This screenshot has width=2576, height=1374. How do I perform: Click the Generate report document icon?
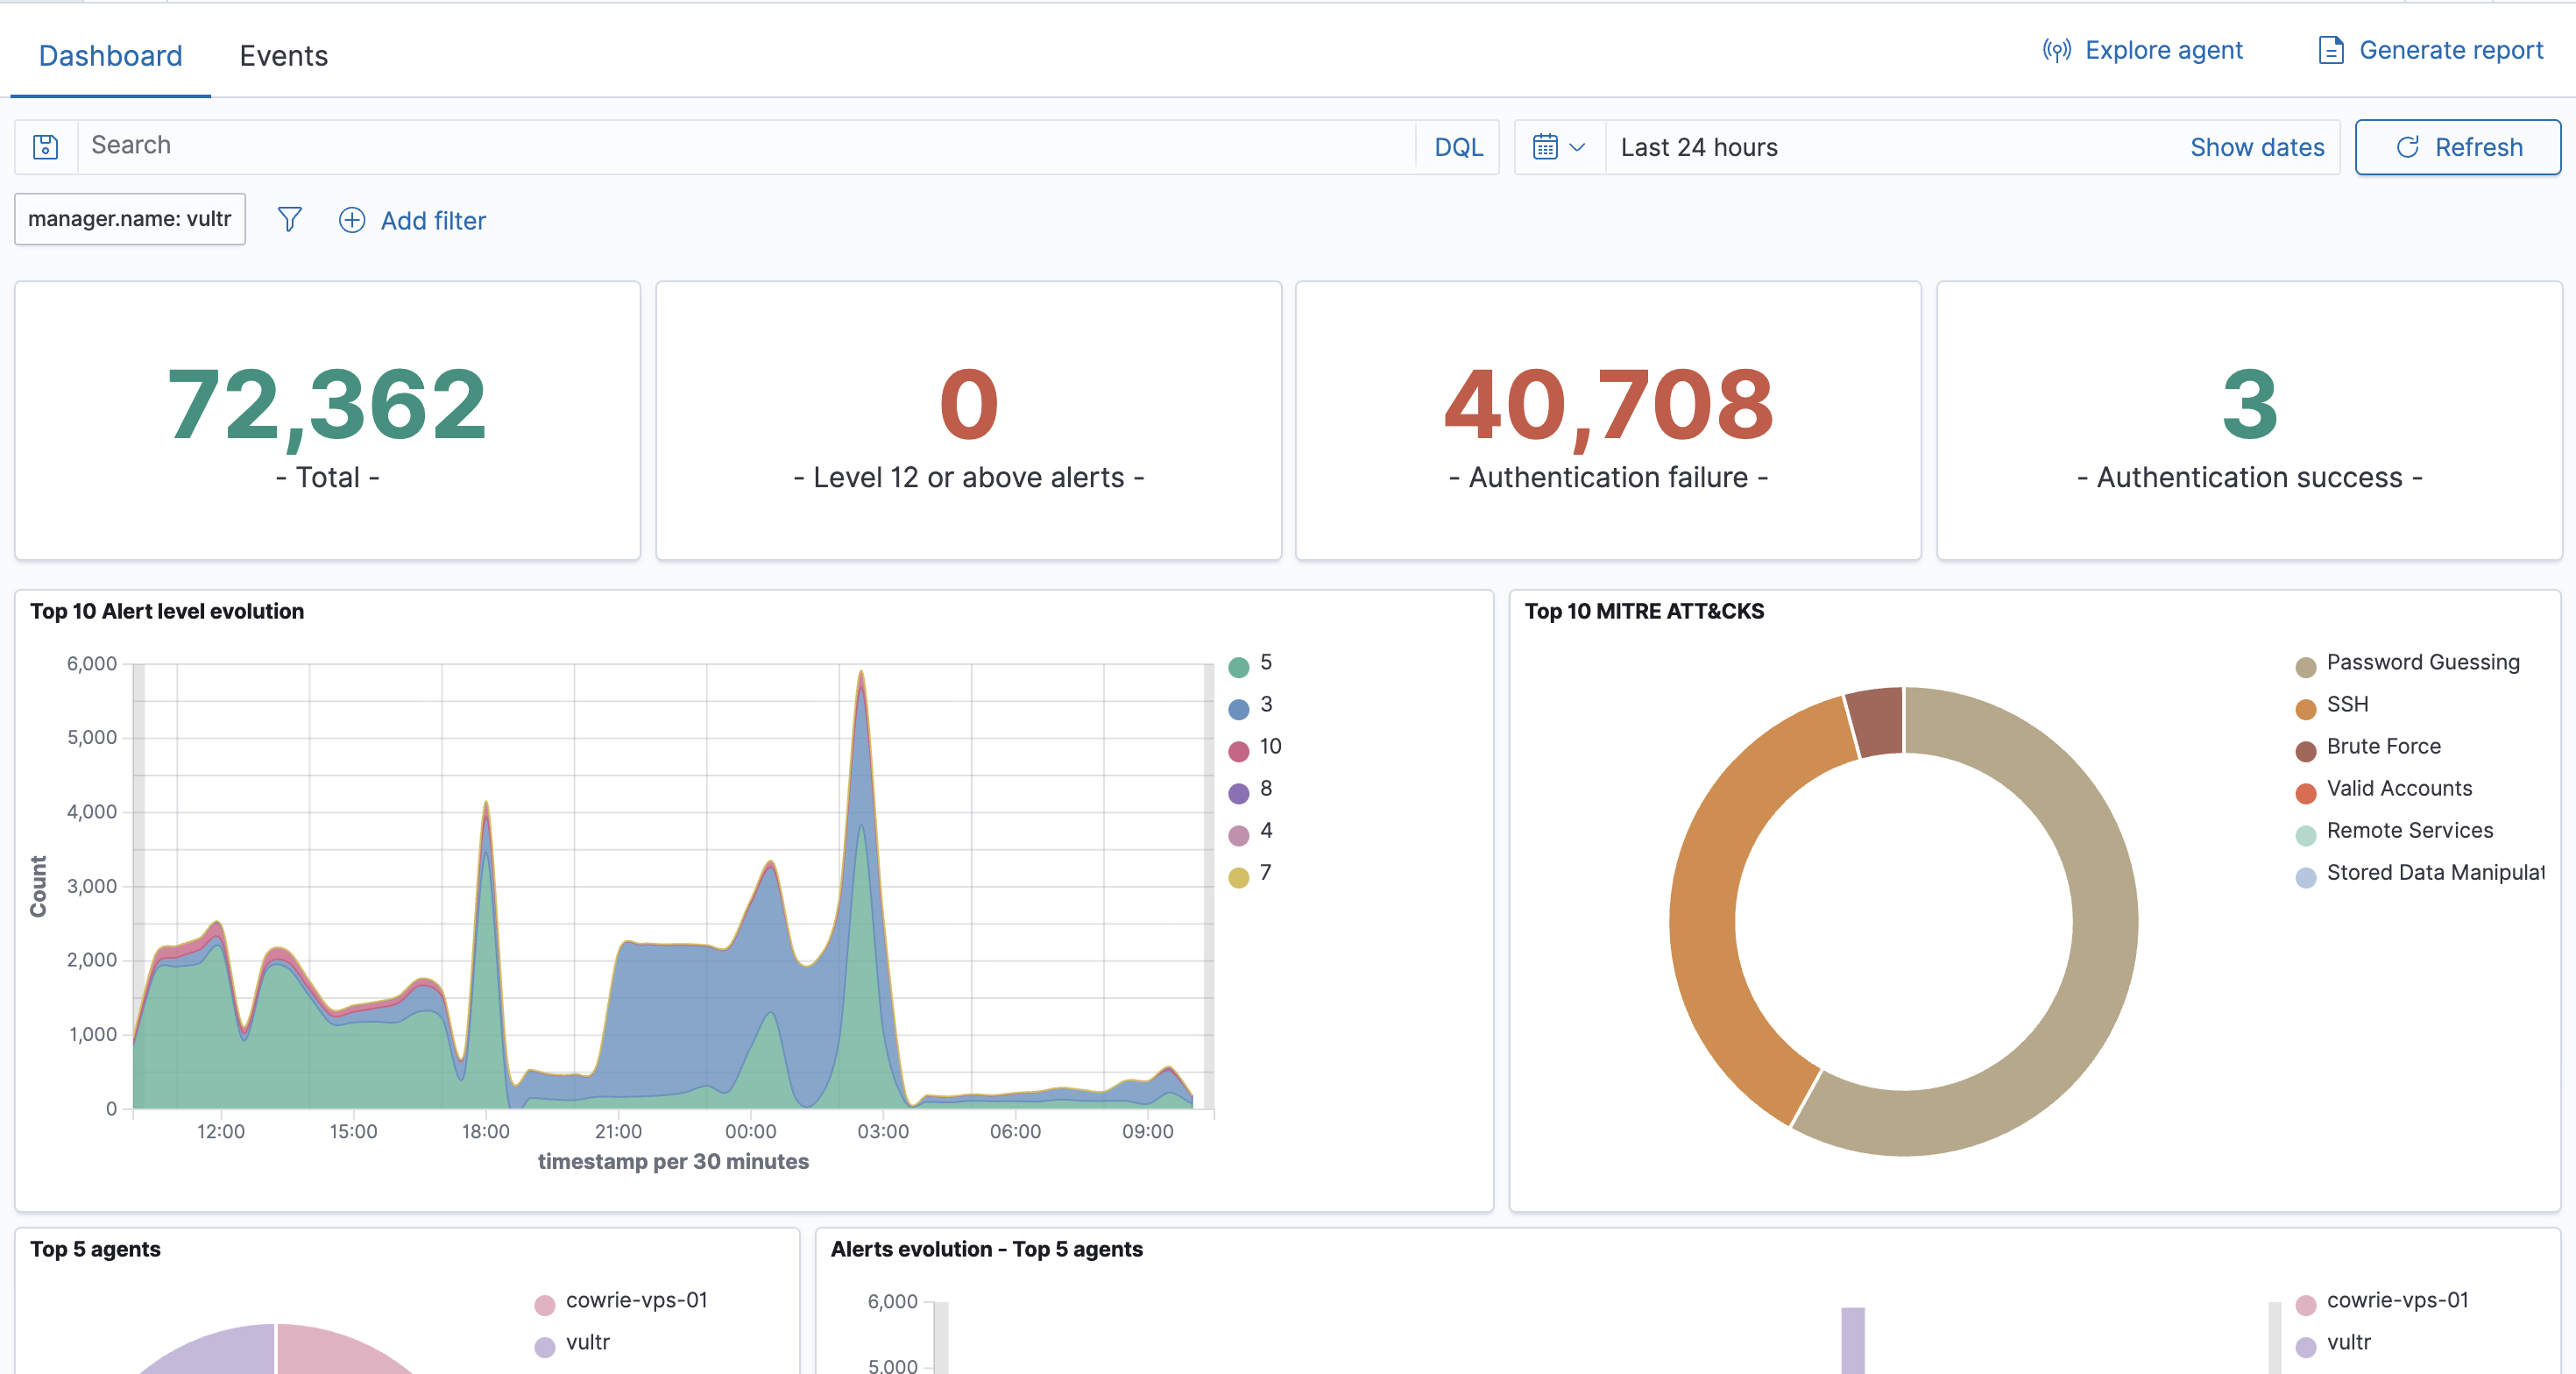(2330, 50)
